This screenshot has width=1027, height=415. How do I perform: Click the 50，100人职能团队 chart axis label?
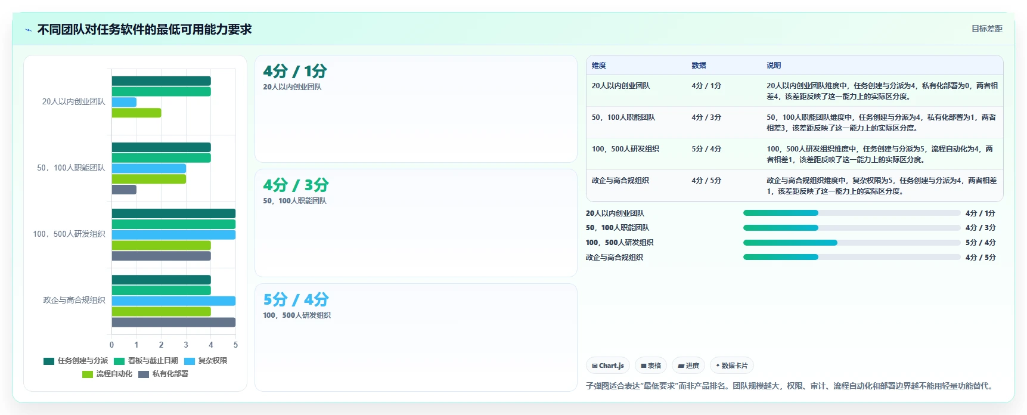(71, 168)
